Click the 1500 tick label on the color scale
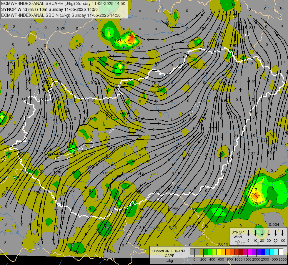This screenshot has width=288, height=265. 247,259
